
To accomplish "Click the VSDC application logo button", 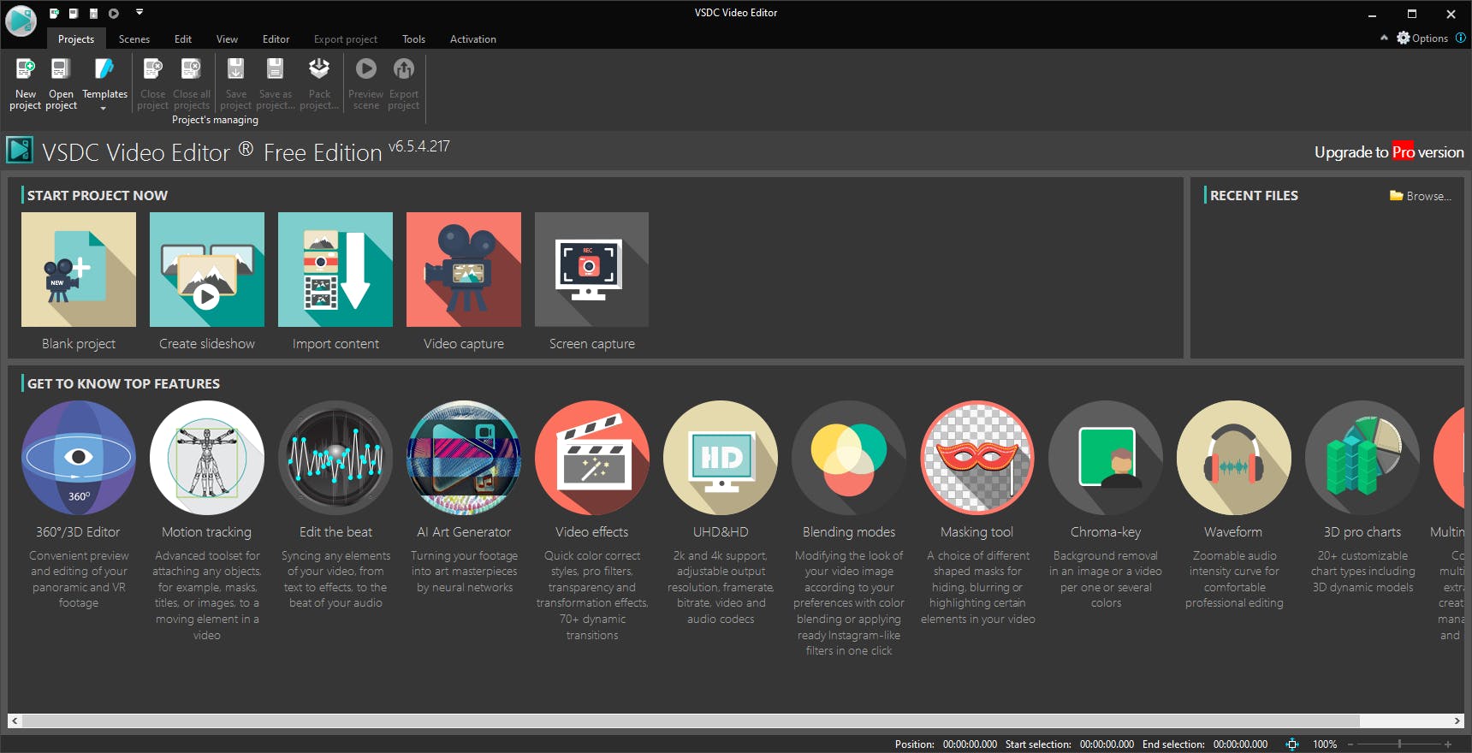I will [x=21, y=21].
